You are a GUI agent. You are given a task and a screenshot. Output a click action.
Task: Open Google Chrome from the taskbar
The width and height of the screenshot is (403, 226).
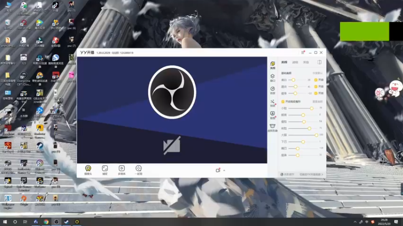[x=46, y=222]
